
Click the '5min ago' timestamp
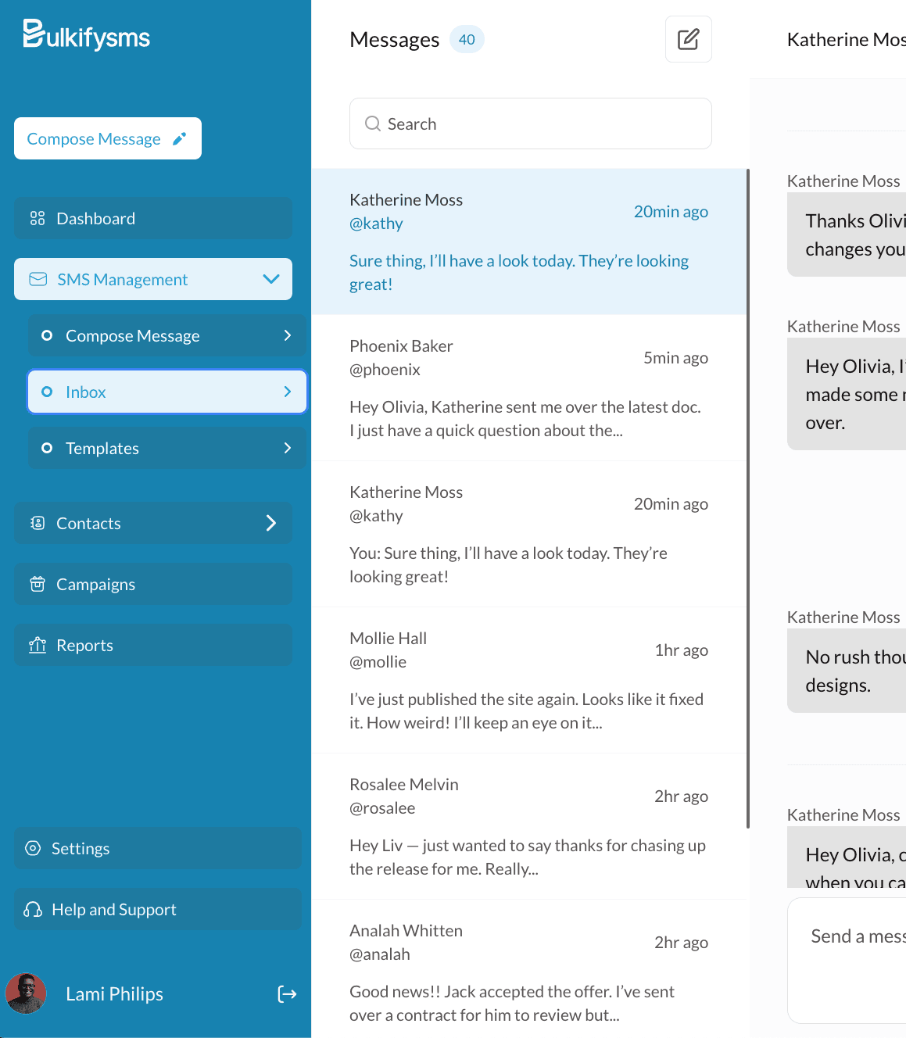pos(675,358)
